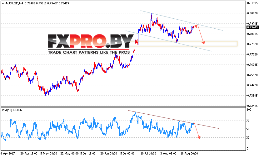Click the current price tag 0.79419

252,27
